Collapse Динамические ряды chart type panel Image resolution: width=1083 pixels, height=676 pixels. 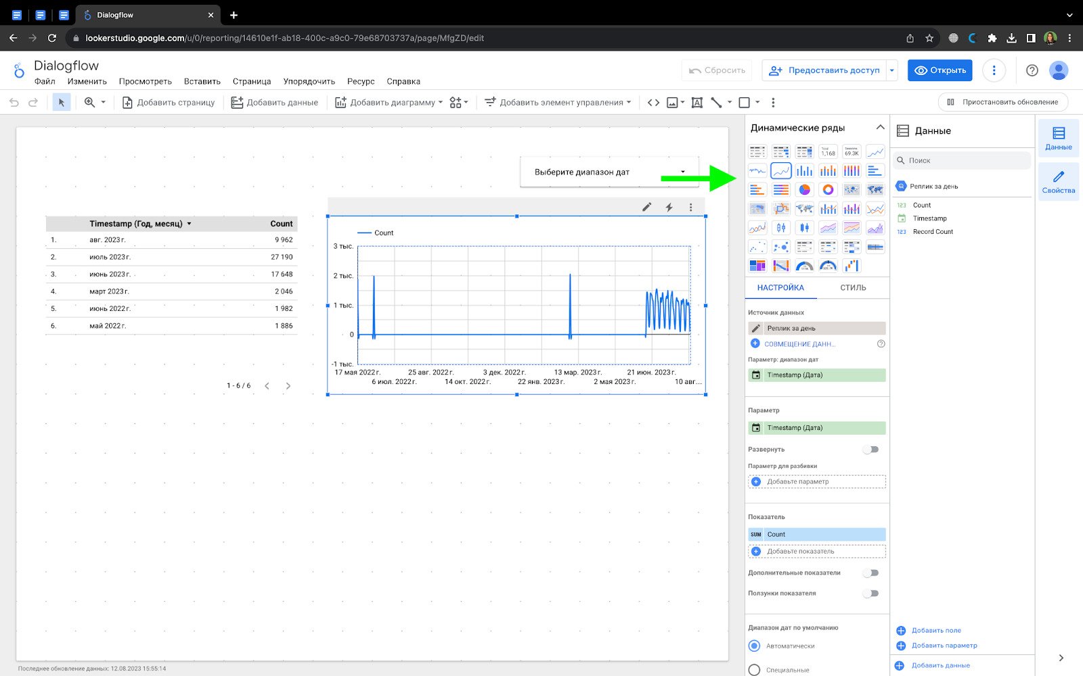coord(880,127)
